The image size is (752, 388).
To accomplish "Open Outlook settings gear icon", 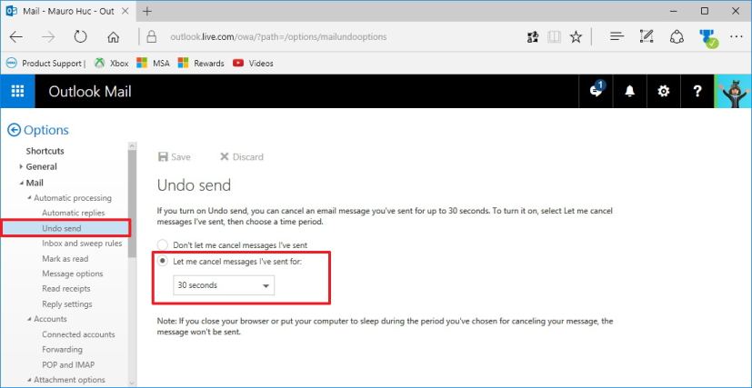I will pyautogui.click(x=663, y=91).
